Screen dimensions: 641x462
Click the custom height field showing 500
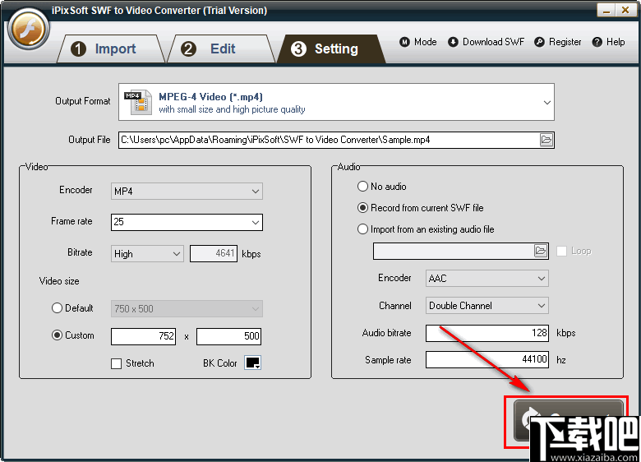(x=229, y=336)
